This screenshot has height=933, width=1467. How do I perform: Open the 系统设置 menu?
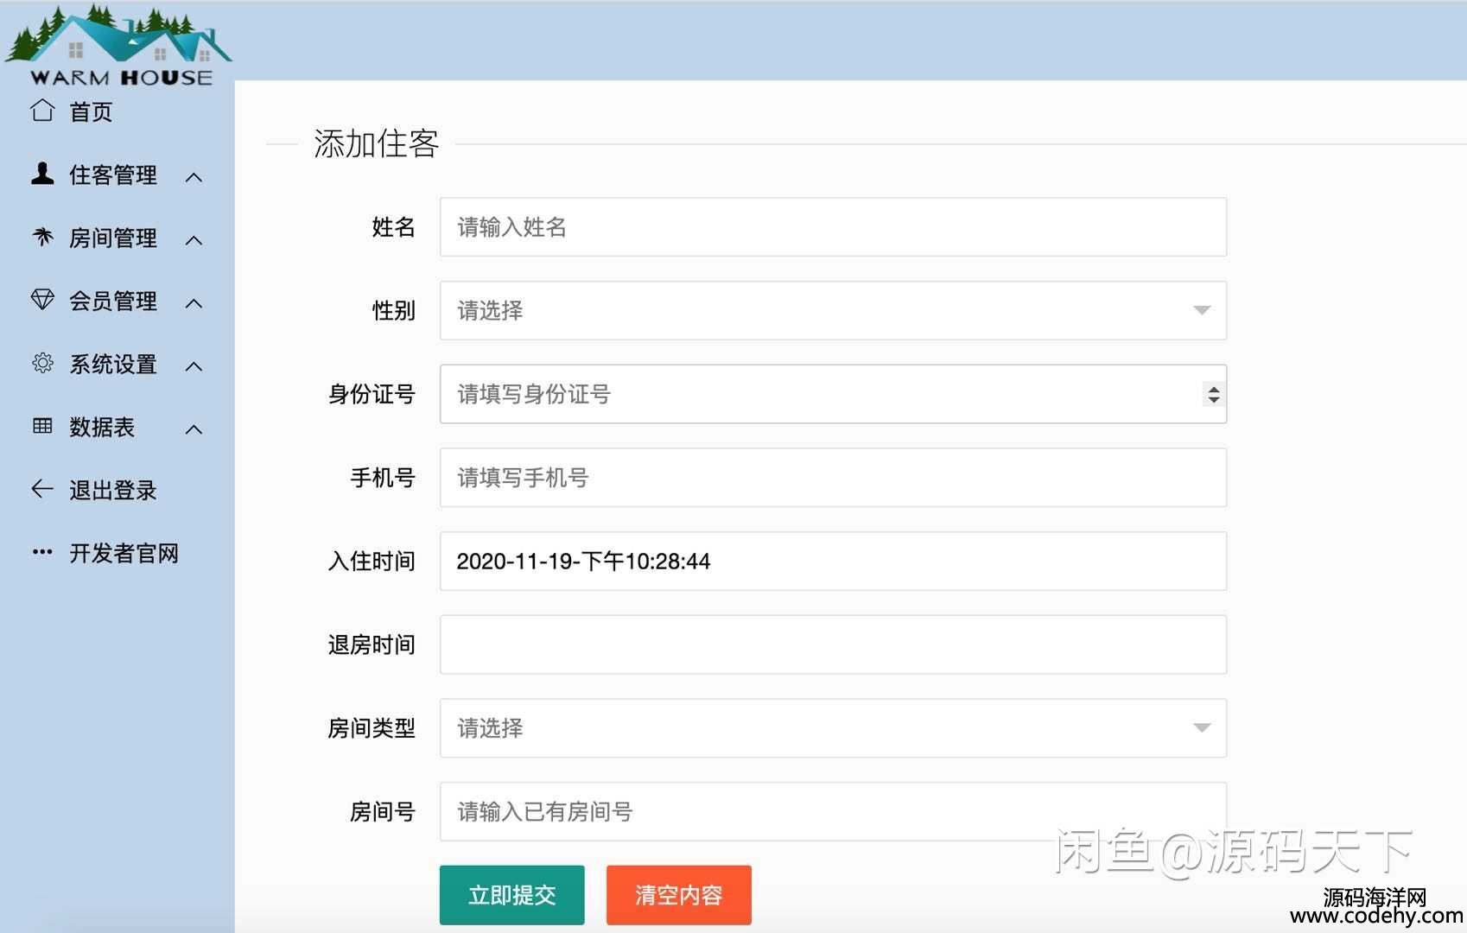click(x=113, y=364)
